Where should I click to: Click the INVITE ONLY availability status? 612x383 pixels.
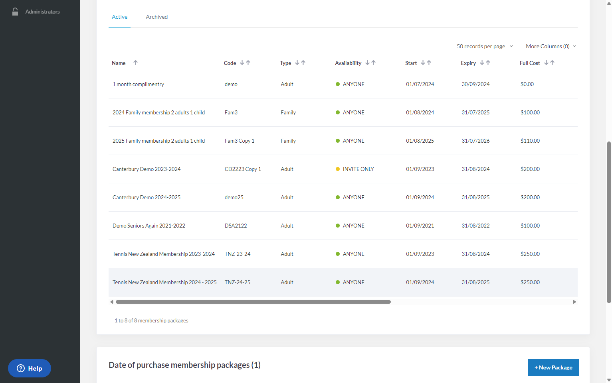click(x=358, y=169)
